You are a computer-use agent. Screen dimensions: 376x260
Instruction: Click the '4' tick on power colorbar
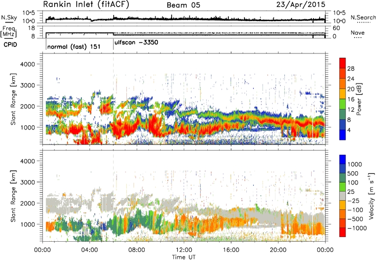click(349, 130)
